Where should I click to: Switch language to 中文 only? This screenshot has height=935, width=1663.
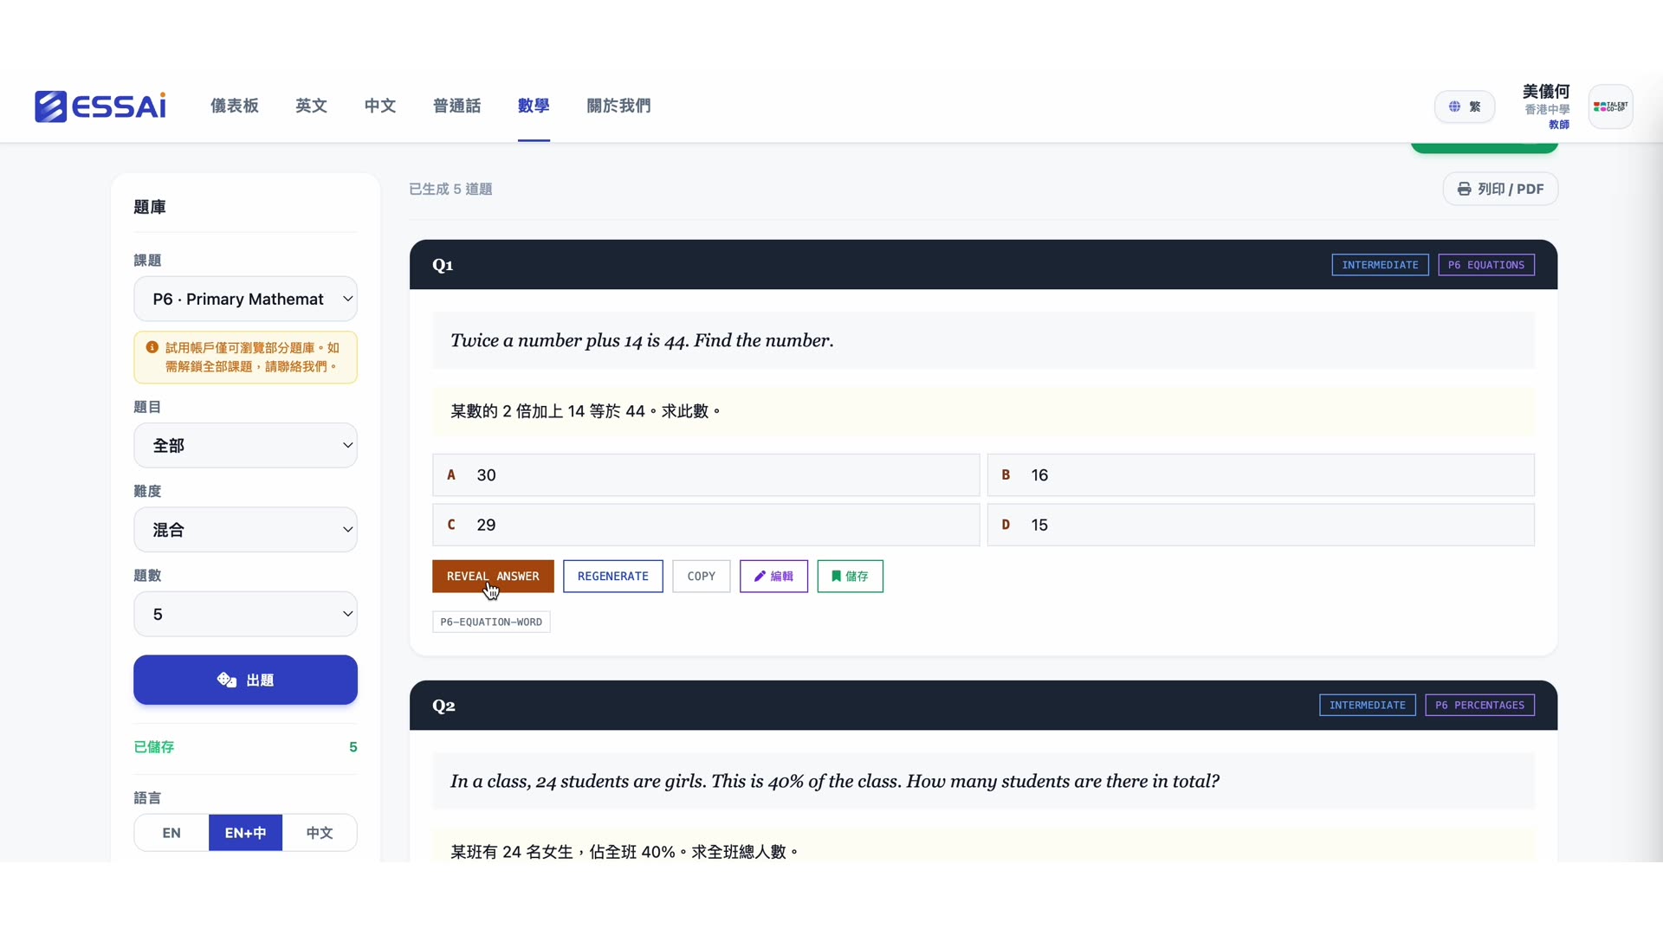[319, 833]
